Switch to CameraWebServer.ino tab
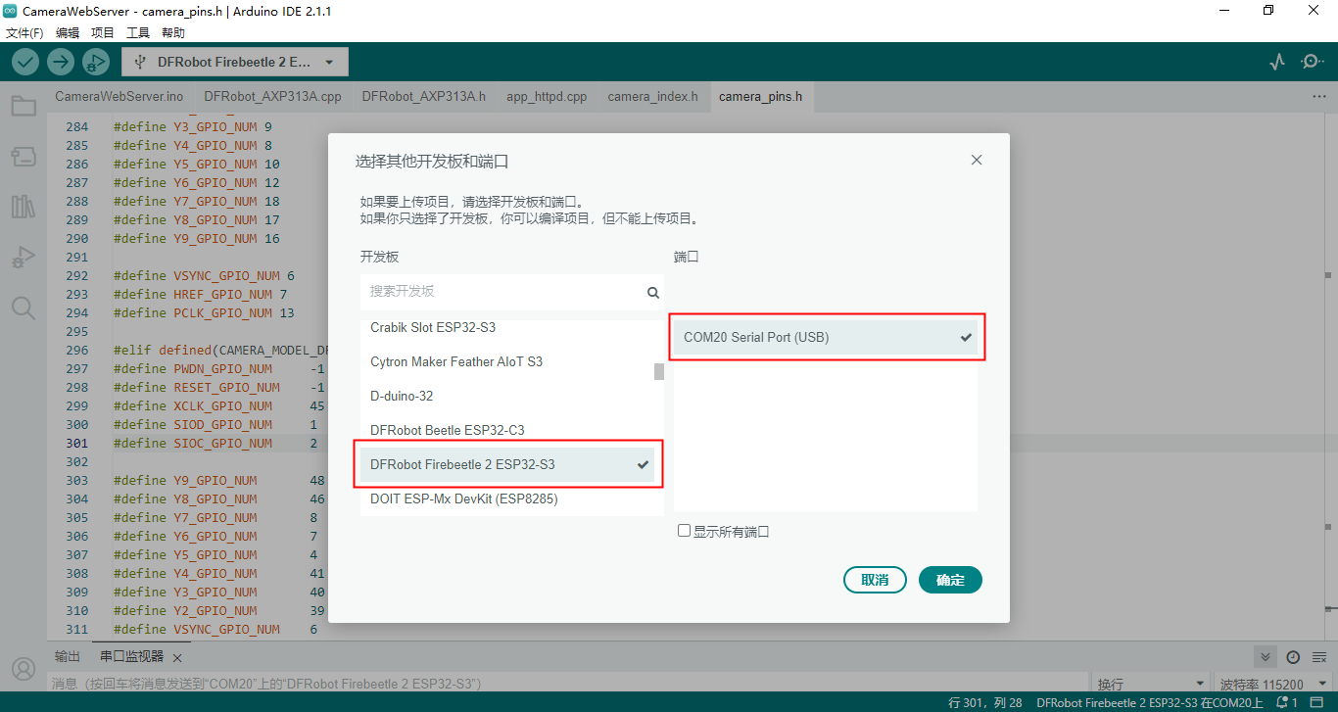 pyautogui.click(x=119, y=97)
